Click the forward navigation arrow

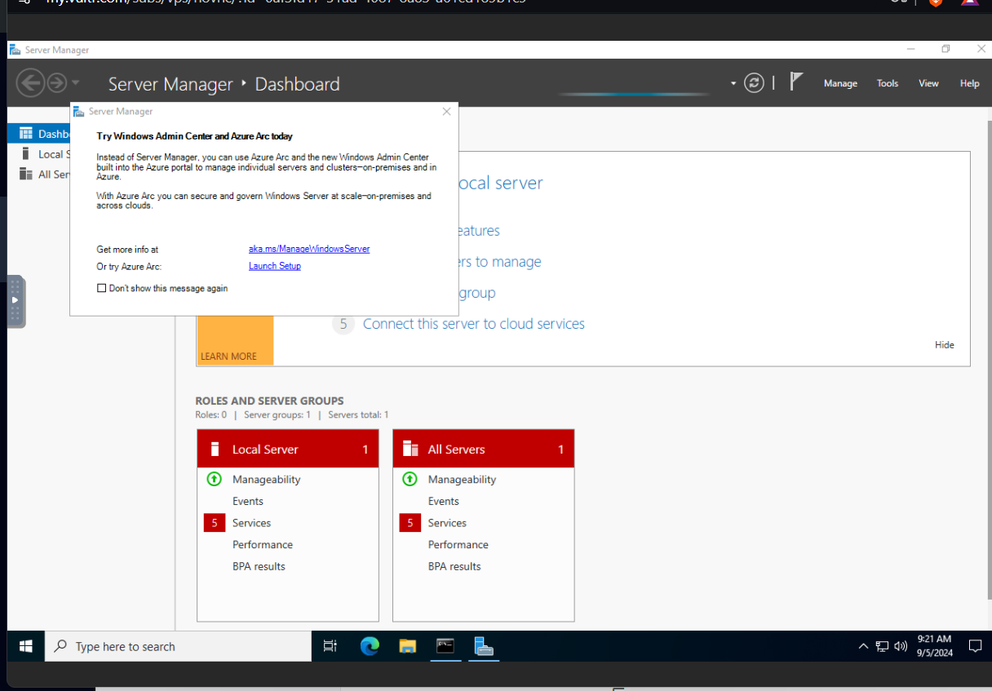pos(56,83)
